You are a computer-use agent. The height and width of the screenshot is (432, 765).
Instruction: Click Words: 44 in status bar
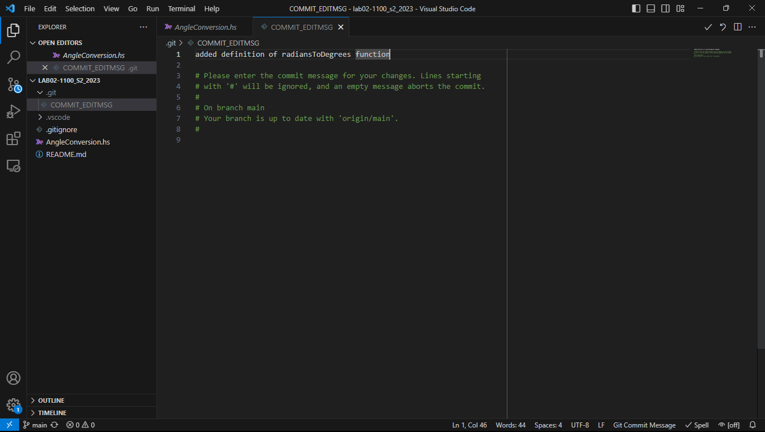click(x=511, y=425)
